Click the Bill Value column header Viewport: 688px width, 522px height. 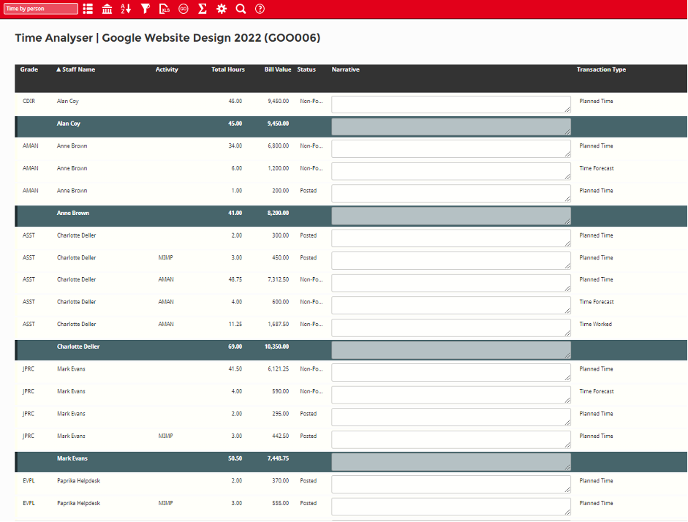click(278, 69)
